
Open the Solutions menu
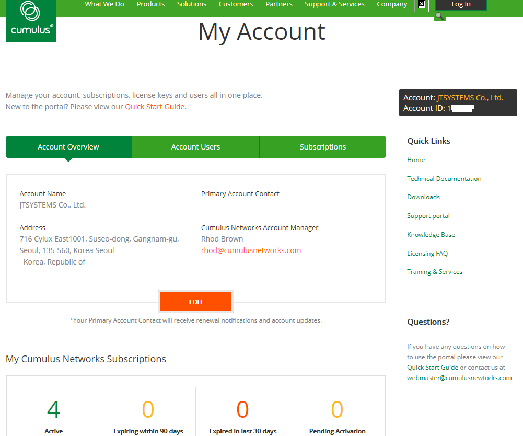coord(192,4)
